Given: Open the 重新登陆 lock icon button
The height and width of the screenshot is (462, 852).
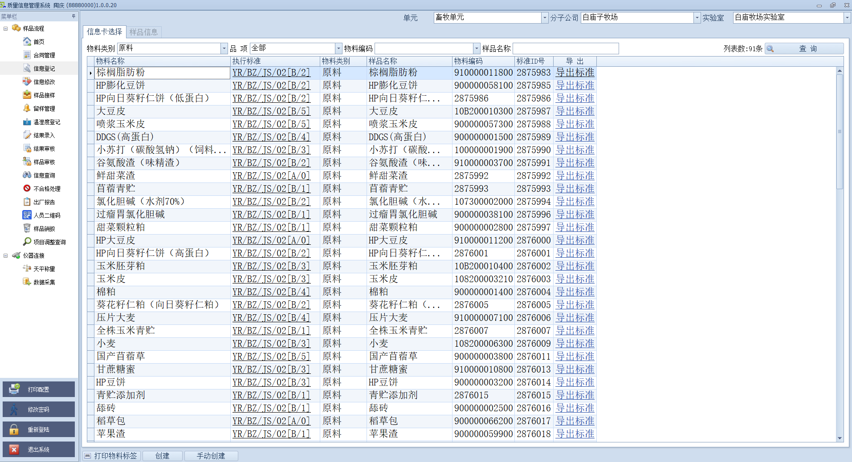Looking at the screenshot, I should tap(14, 430).
